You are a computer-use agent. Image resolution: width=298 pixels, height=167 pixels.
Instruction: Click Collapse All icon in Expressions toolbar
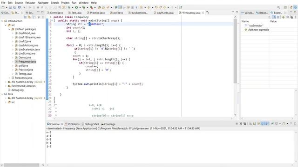(278, 17)
